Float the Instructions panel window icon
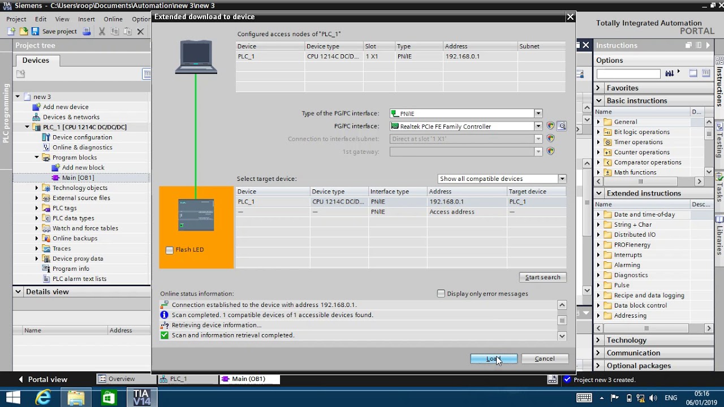Screen dimensions: 724x407 688,45
